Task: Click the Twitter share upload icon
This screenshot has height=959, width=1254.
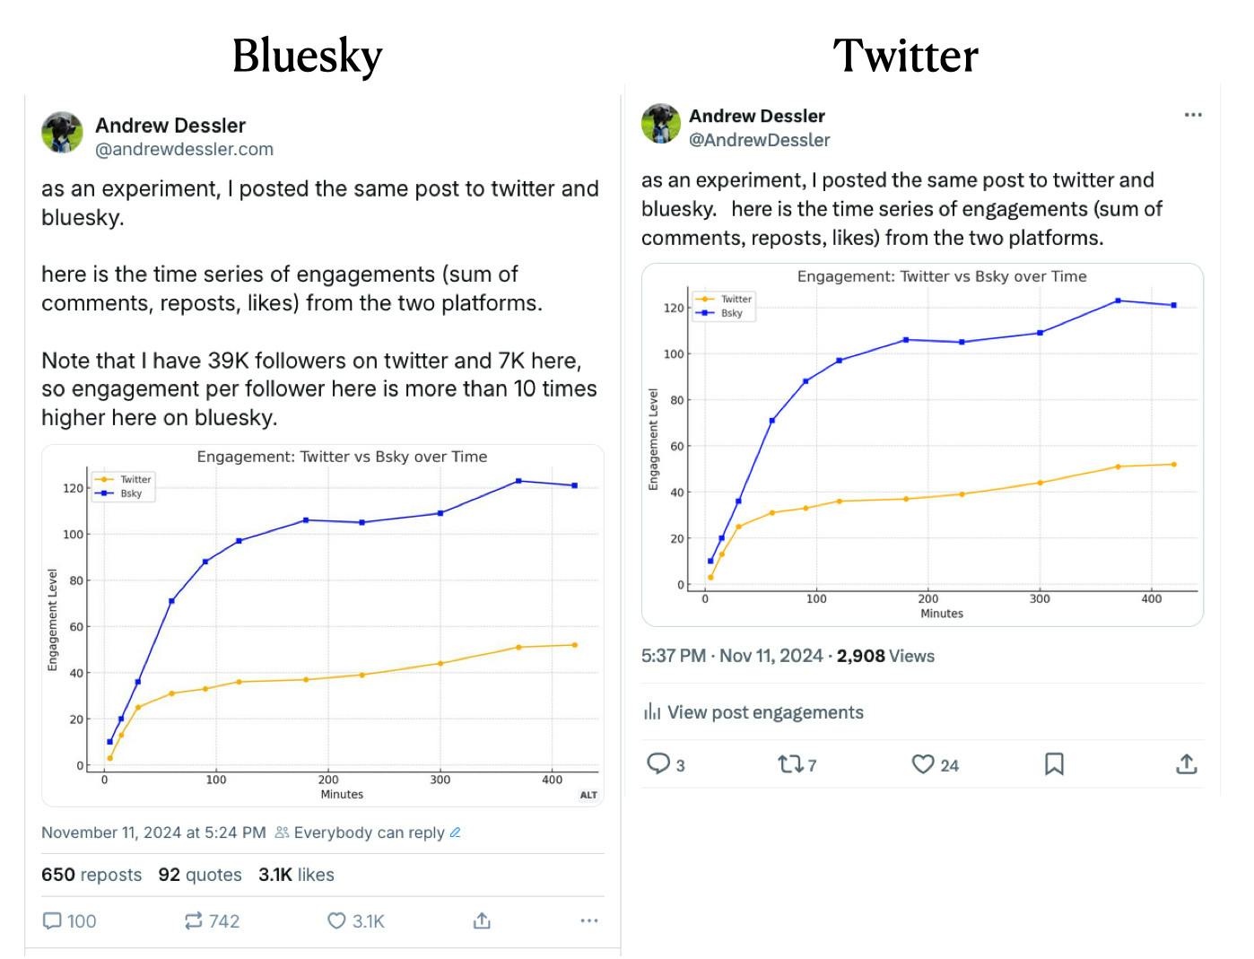Action: point(1186,764)
